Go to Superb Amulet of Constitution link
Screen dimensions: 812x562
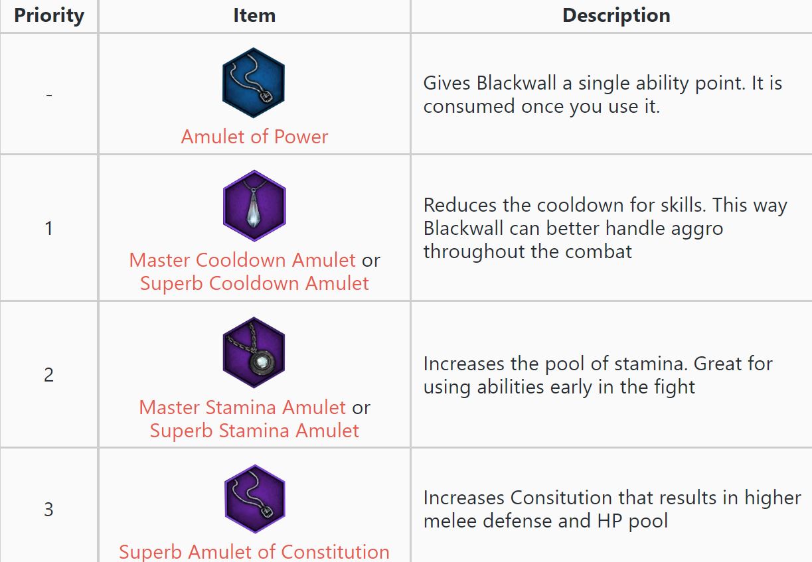click(254, 551)
